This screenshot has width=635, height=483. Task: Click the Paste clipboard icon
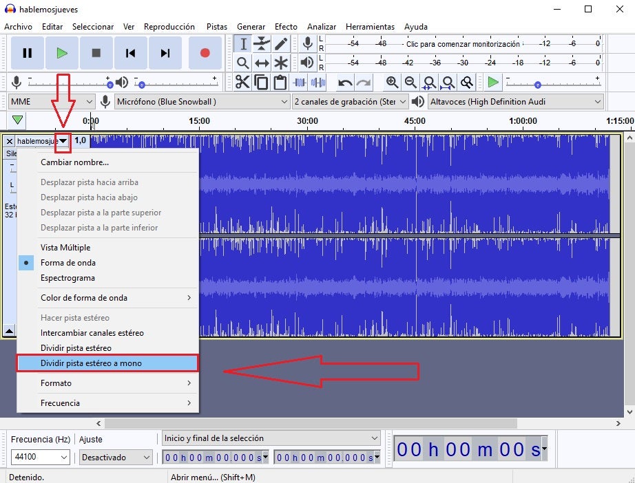(x=280, y=82)
